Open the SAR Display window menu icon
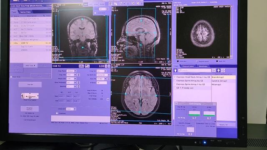The image size is (267, 150). [x=176, y=104]
